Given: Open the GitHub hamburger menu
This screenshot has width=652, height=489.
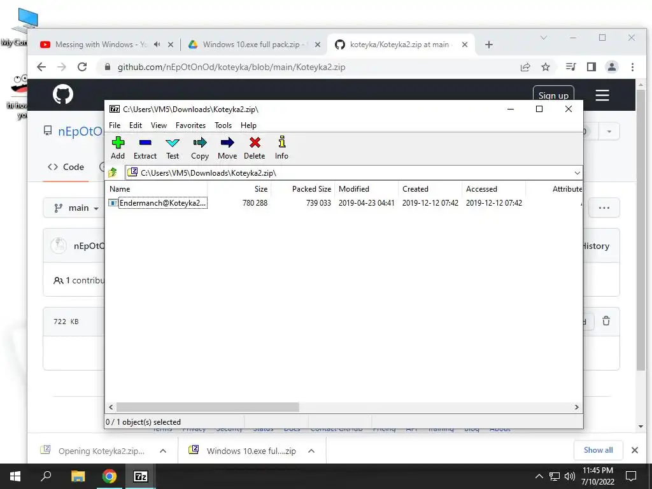Looking at the screenshot, I should [x=602, y=96].
